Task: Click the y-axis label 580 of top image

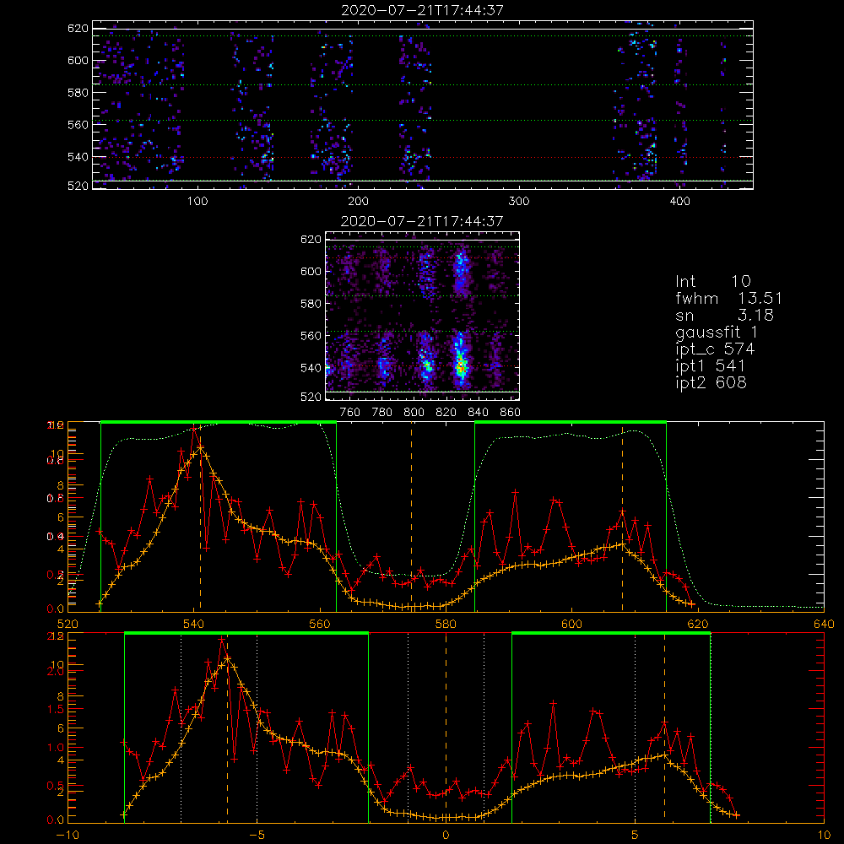Action: coord(78,93)
